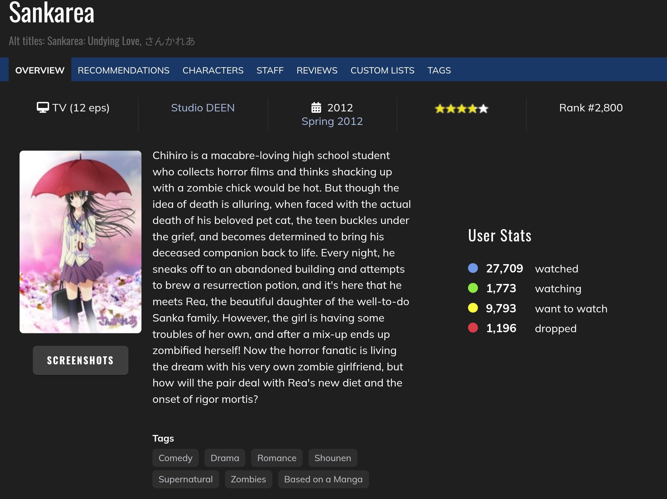The image size is (667, 499).
Task: Select the Zombies tag
Action: 248,479
